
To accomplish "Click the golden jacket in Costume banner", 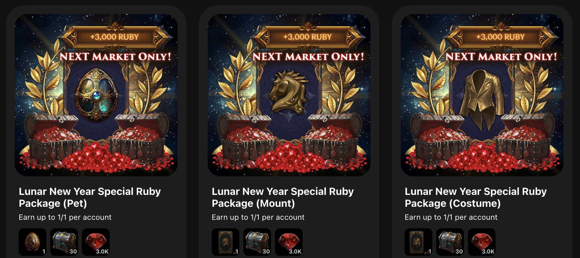I will pyautogui.click(x=482, y=97).
